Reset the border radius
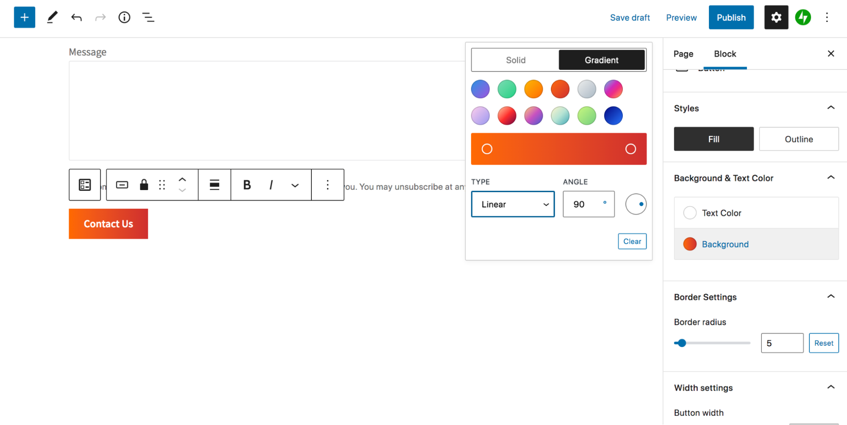The height and width of the screenshot is (425, 847). pyautogui.click(x=824, y=343)
